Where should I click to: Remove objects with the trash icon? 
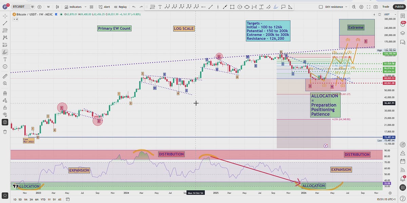(5, 132)
